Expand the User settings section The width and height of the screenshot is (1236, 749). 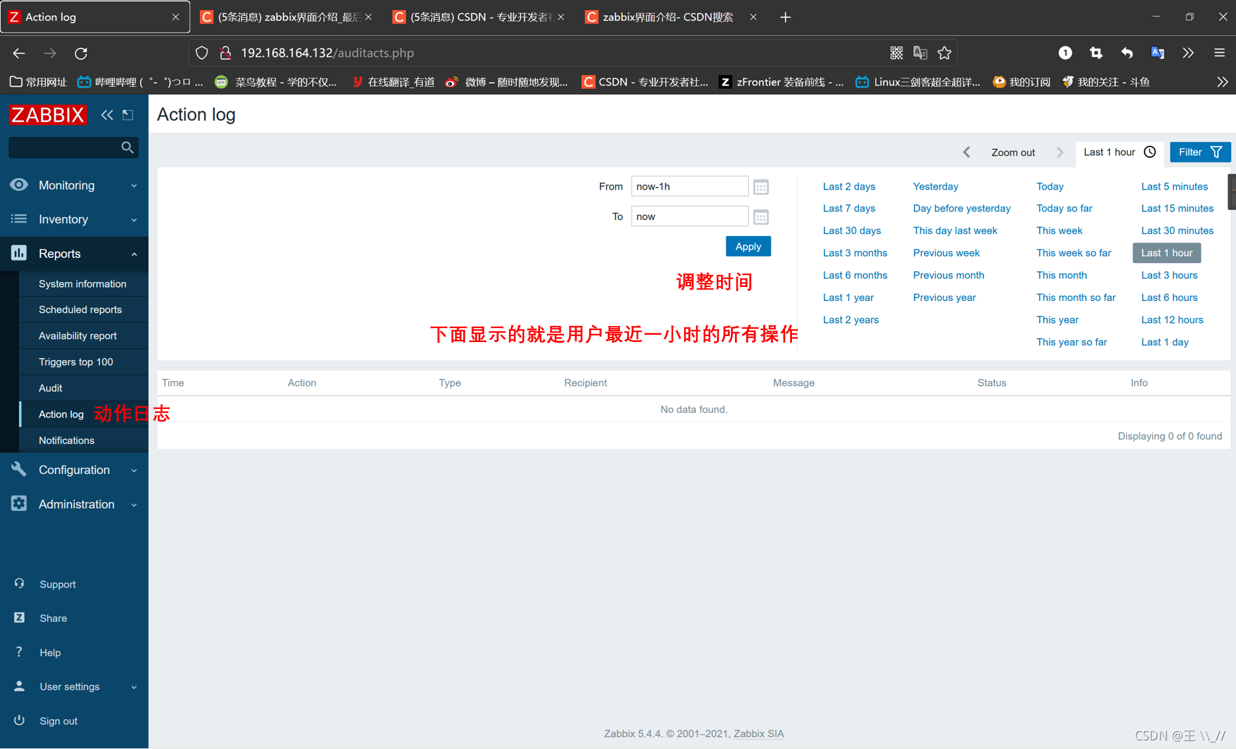coord(135,687)
